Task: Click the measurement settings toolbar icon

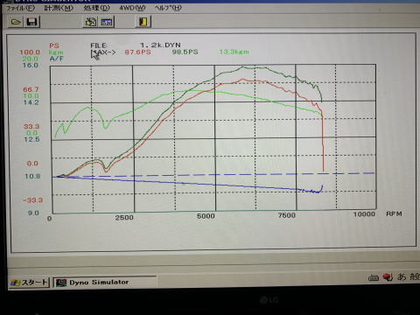Action: pos(90,22)
